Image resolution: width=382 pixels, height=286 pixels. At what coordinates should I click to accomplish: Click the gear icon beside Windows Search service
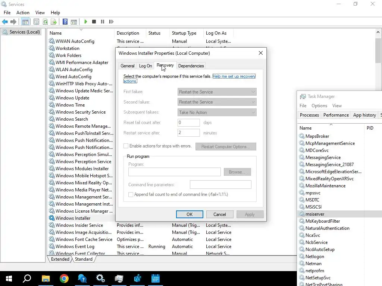(x=51, y=119)
